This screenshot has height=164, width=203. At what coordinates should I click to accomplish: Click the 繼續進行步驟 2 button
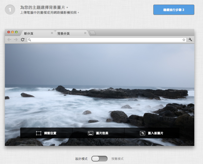174,10
